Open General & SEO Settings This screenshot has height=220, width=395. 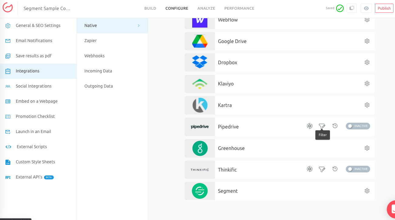point(38,25)
